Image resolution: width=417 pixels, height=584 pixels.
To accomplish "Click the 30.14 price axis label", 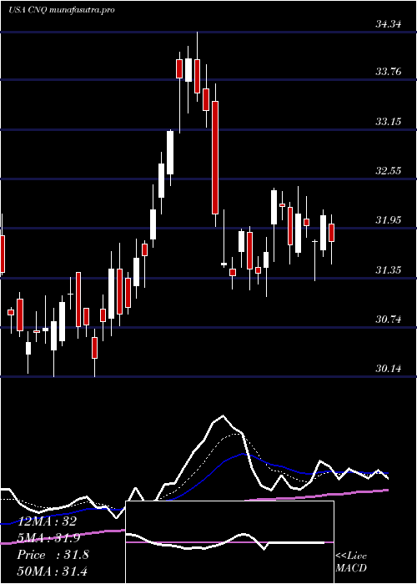I will [x=389, y=369].
